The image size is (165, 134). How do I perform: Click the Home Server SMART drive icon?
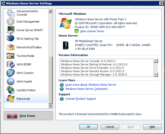pyautogui.click(x=11, y=30)
